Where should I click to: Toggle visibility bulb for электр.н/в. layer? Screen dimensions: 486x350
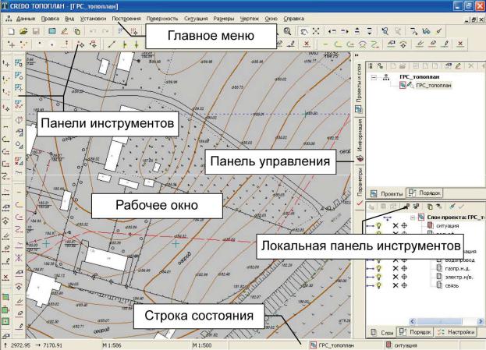(x=379, y=277)
